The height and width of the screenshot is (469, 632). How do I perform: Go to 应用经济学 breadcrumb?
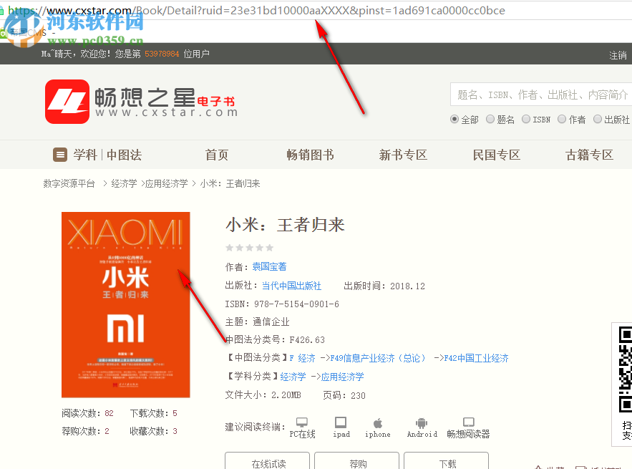coord(167,184)
